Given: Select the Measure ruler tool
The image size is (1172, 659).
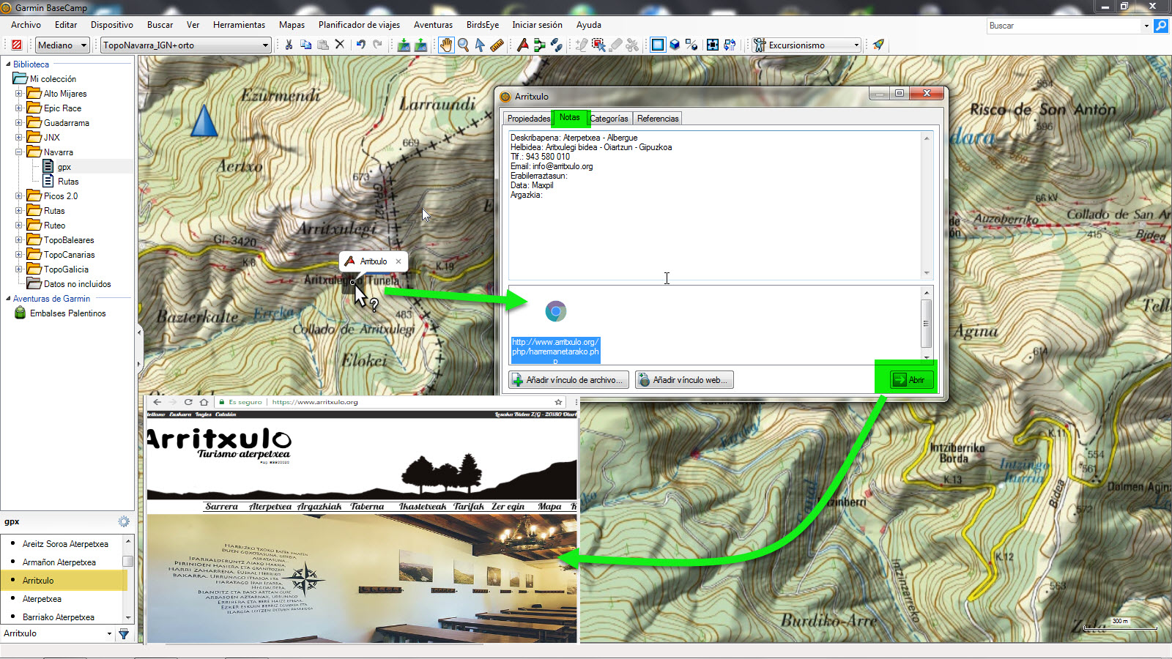Looking at the screenshot, I should [x=497, y=45].
